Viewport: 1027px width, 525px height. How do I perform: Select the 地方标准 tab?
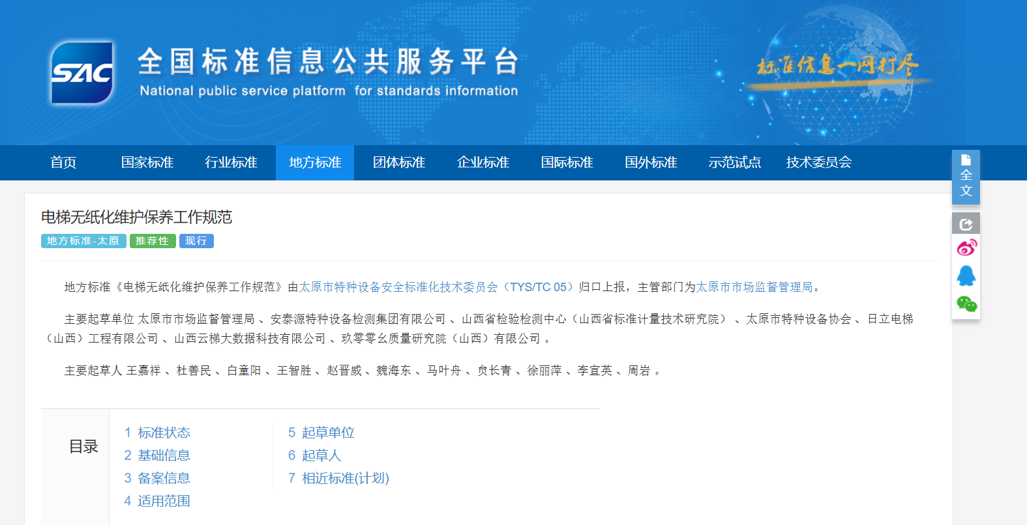315,162
